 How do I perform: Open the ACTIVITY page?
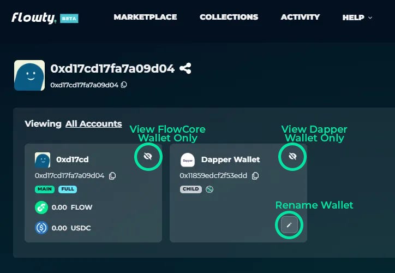point(300,17)
